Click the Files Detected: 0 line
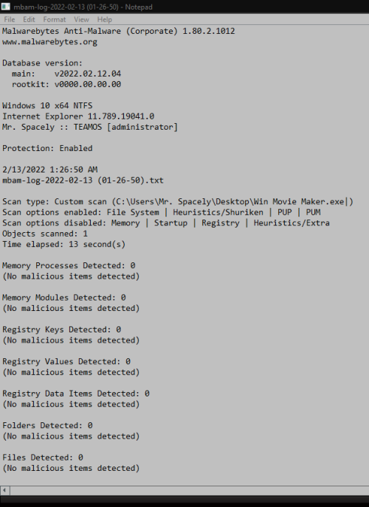 [x=42, y=458]
